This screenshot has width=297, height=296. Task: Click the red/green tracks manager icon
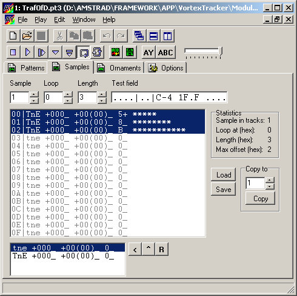tap(116, 52)
